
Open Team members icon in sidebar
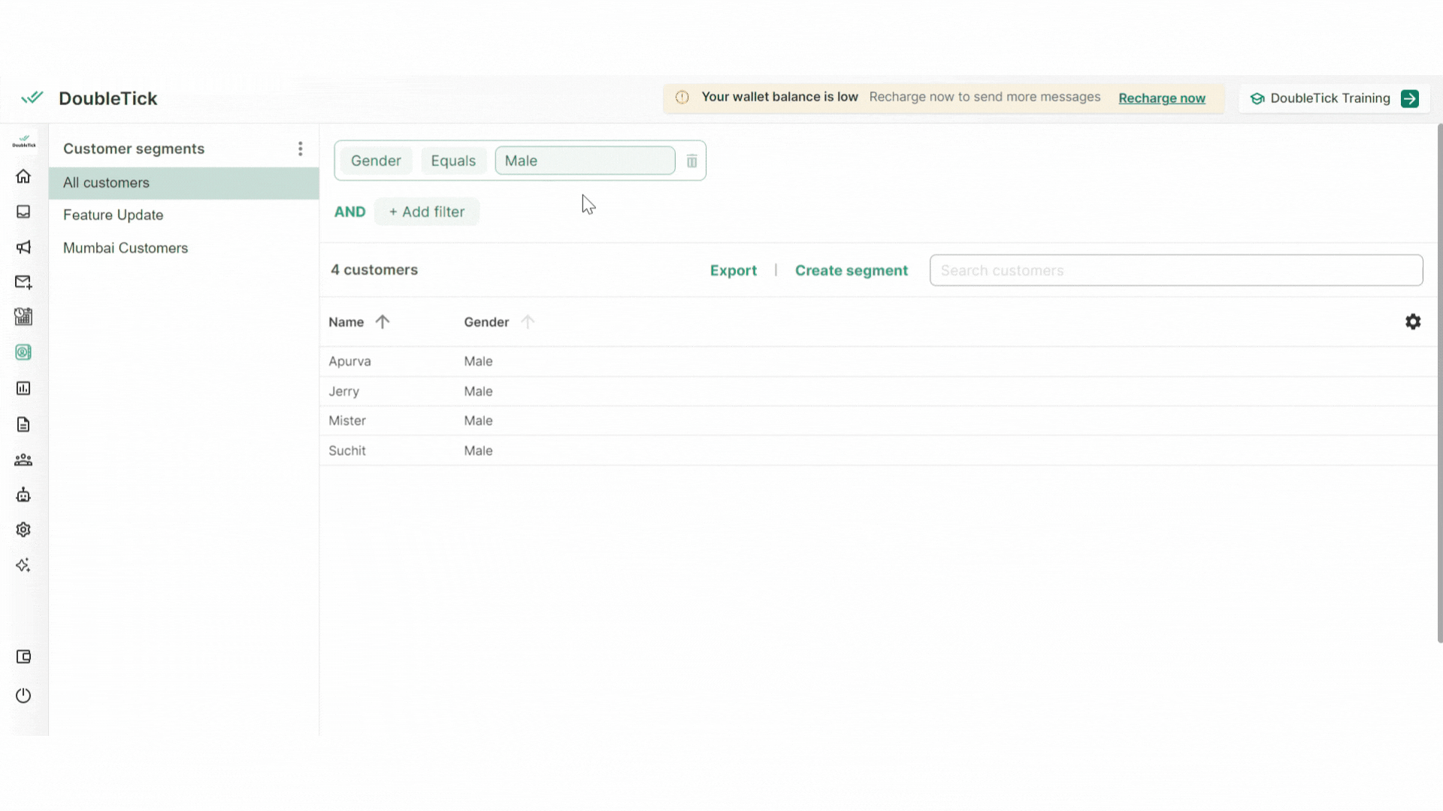pos(23,460)
